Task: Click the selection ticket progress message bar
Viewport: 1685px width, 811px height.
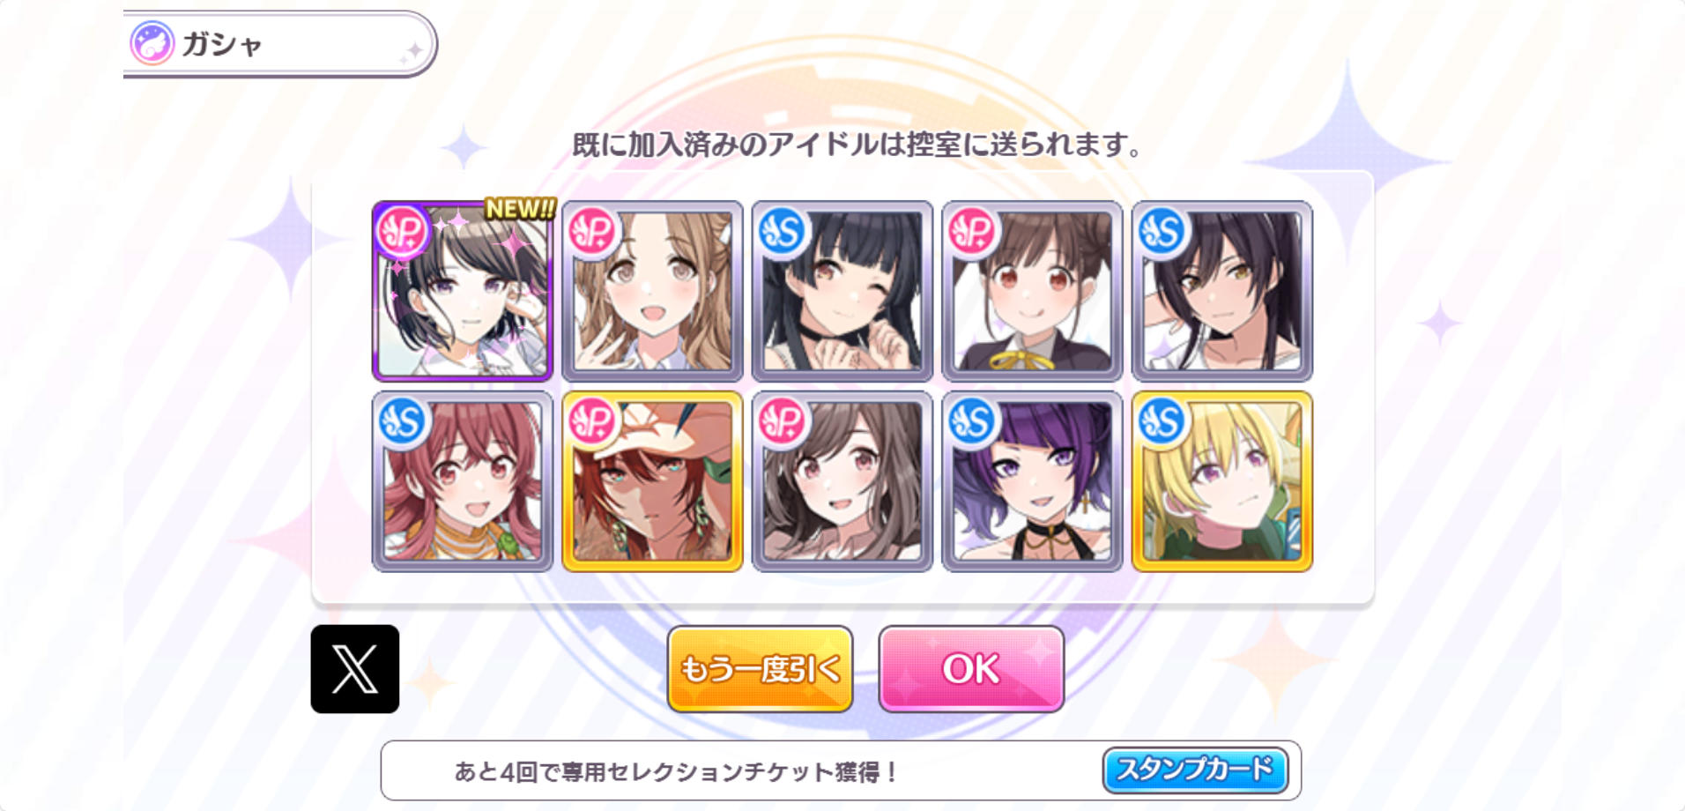Action: pos(841,771)
